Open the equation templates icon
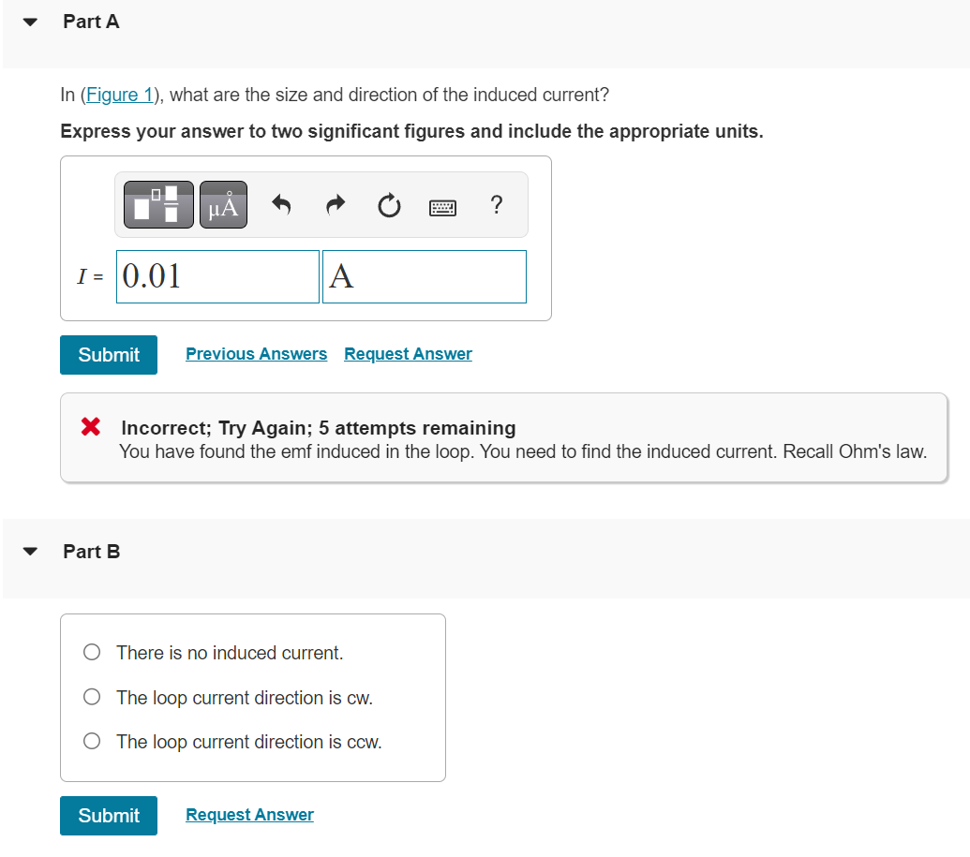The image size is (970, 857). pyautogui.click(x=157, y=204)
